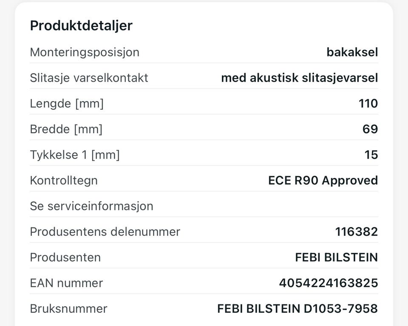Open Se serviceinformasjon row

204,206
